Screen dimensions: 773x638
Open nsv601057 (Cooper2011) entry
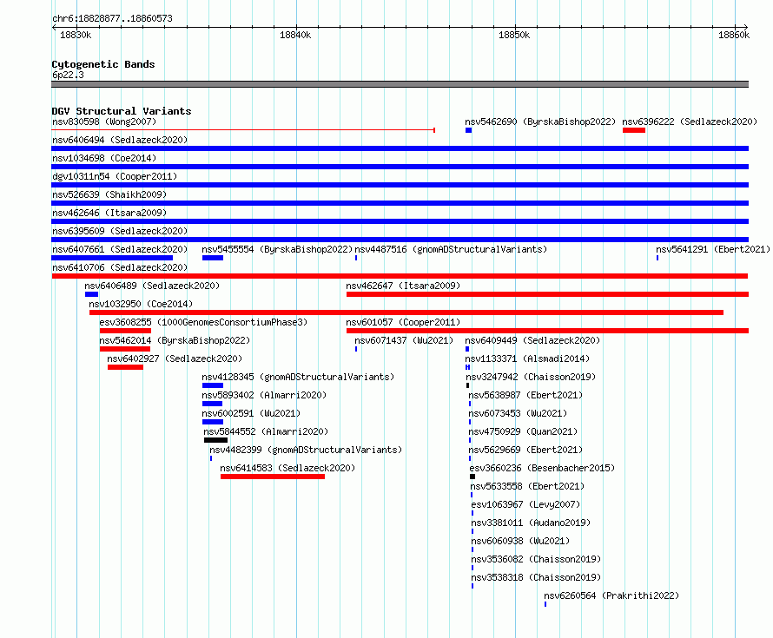click(x=403, y=322)
